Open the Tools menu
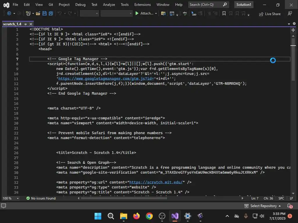Image resolution: width=298 pixels, height=223 pixels. (125, 5)
